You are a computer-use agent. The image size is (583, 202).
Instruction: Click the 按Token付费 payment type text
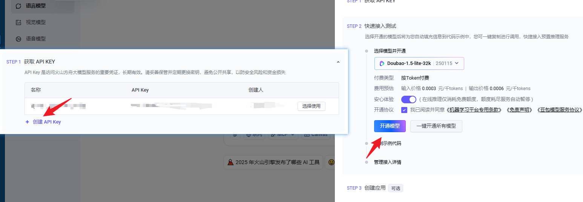click(415, 78)
